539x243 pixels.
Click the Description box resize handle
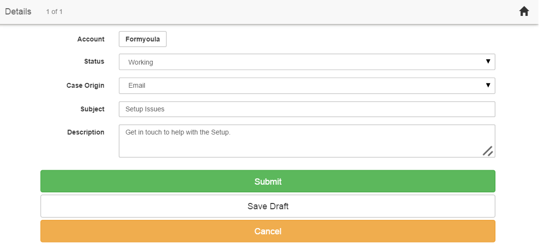[488, 151]
